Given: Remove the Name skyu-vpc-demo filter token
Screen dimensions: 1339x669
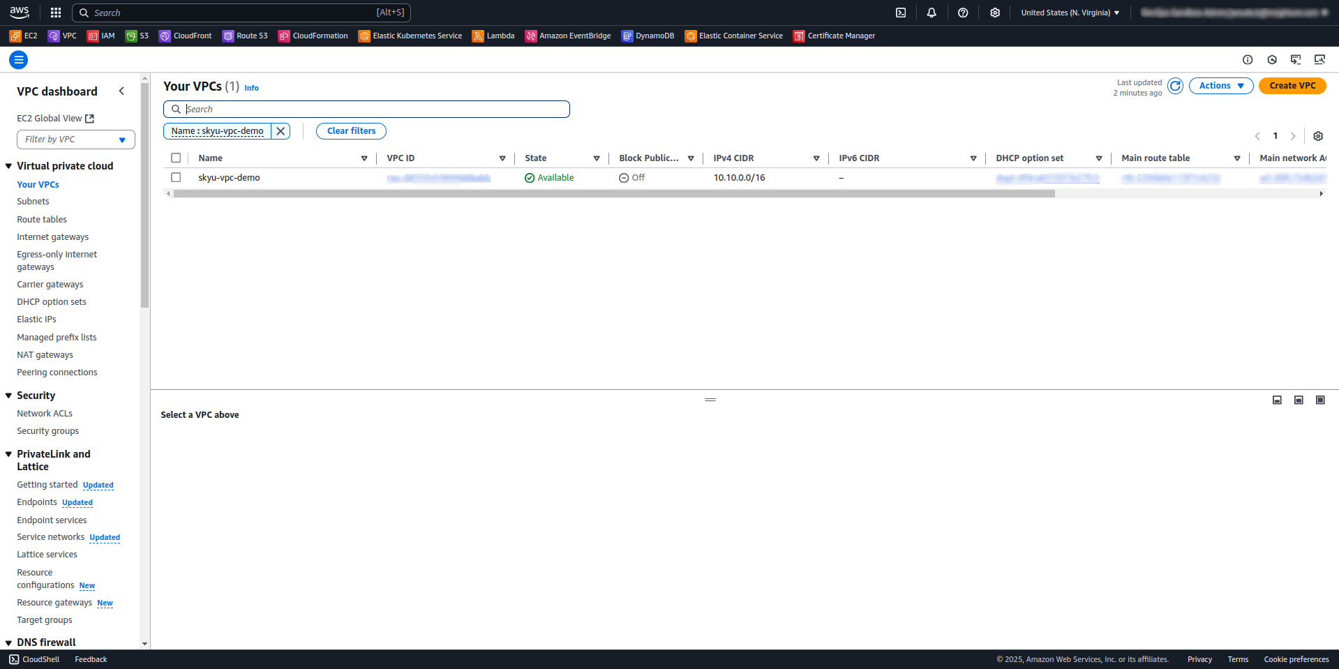Looking at the screenshot, I should [x=280, y=131].
